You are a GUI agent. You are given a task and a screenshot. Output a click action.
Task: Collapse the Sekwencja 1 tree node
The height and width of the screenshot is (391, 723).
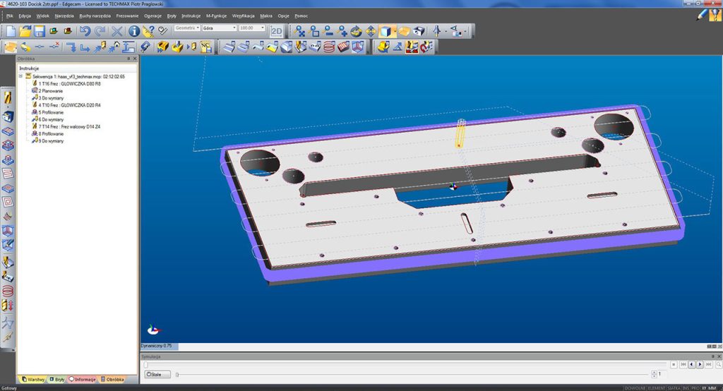click(x=20, y=76)
